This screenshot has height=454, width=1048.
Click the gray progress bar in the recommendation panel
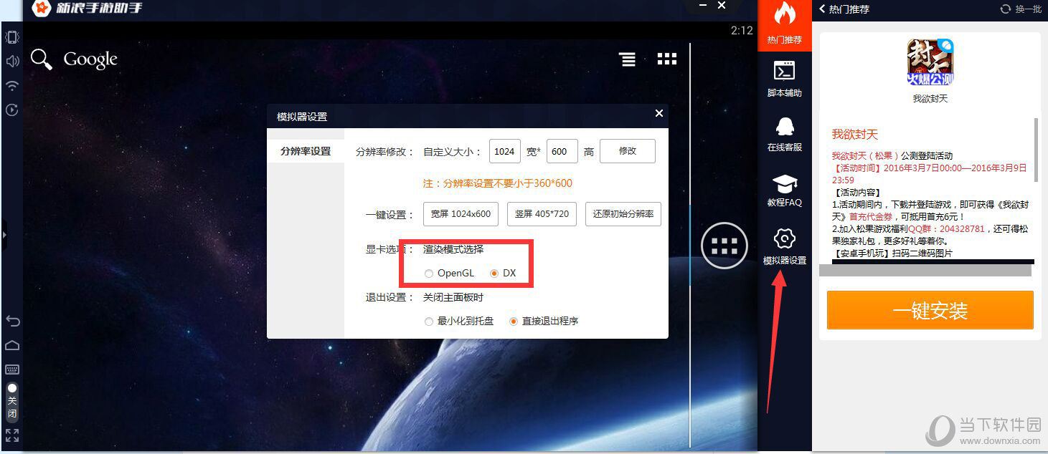click(x=924, y=270)
